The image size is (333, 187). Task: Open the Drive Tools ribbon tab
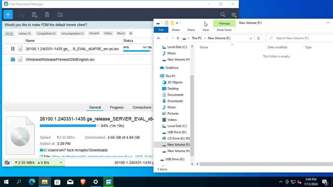[x=224, y=30]
